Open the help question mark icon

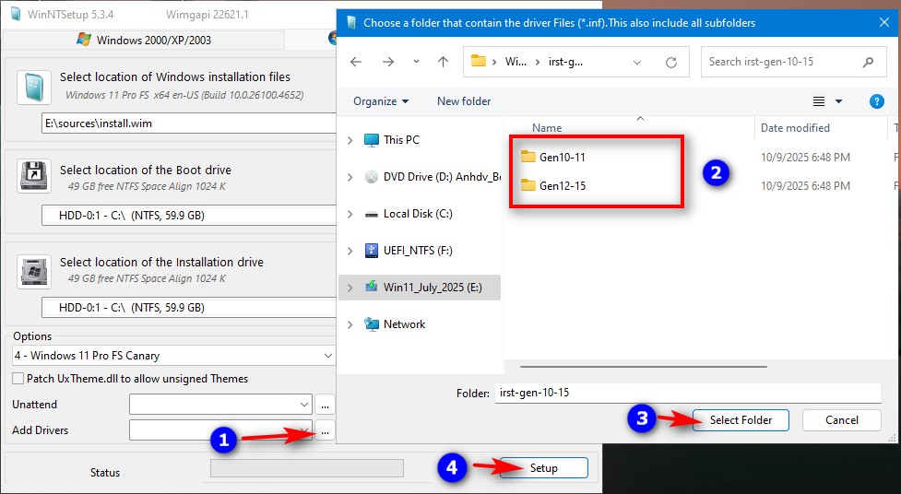(x=877, y=101)
